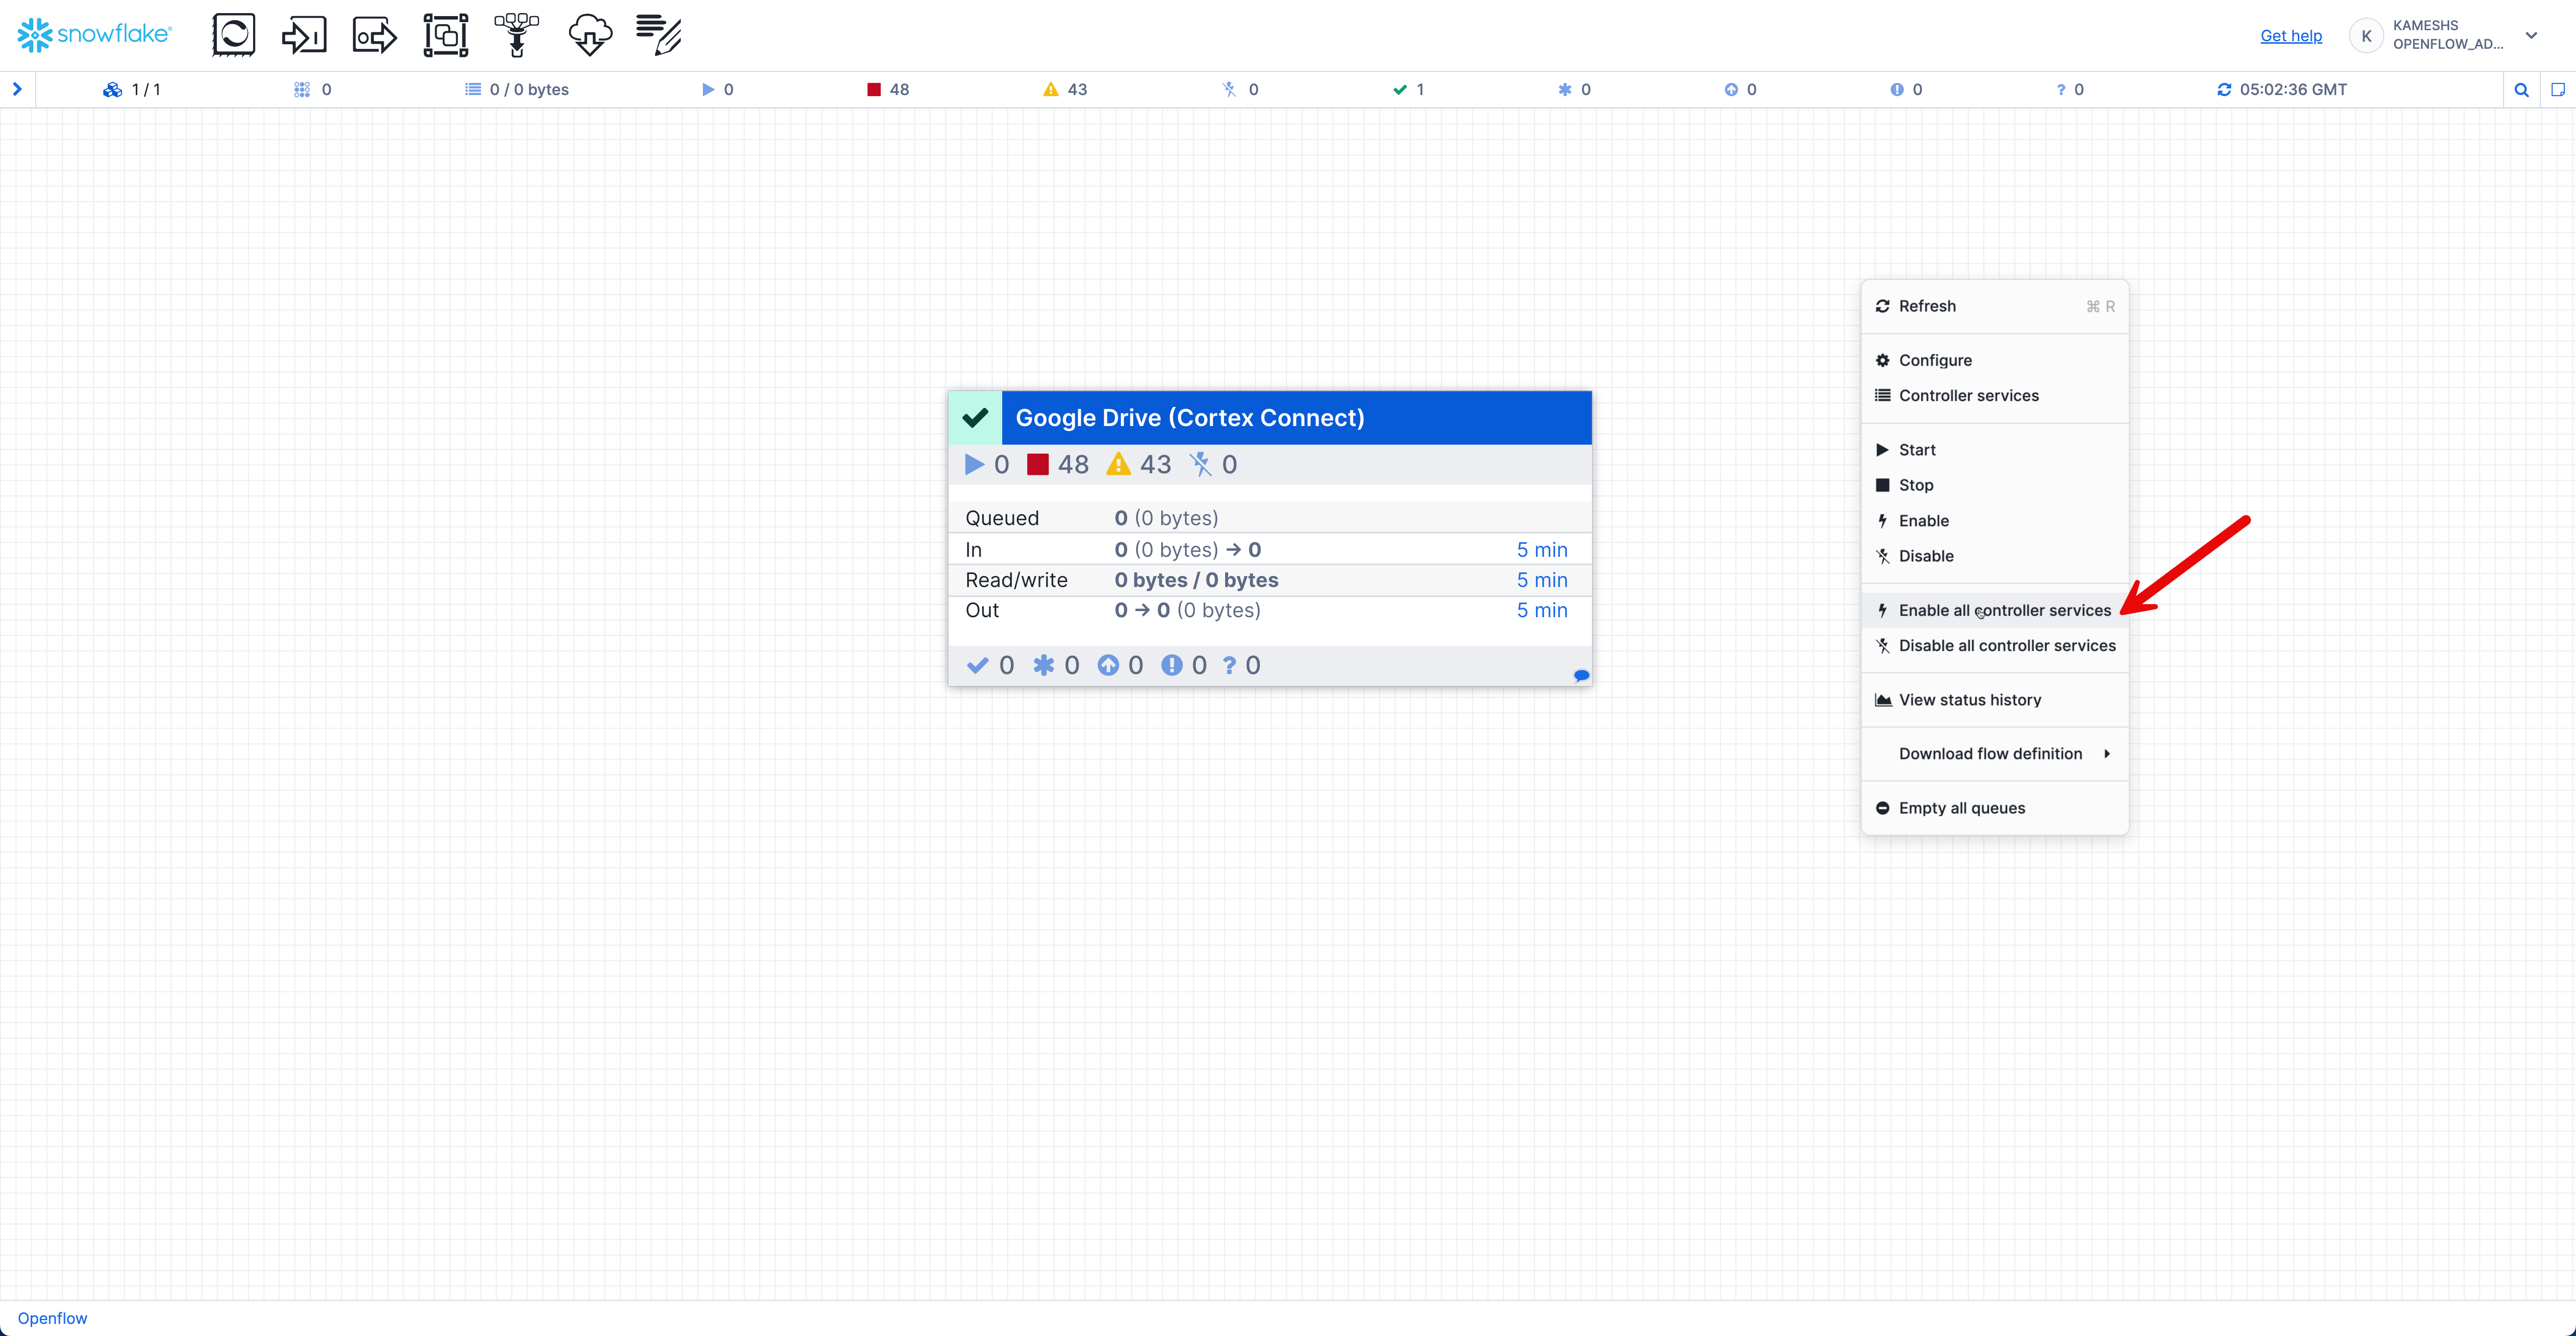Click the Output Port toolbar icon

(x=375, y=35)
